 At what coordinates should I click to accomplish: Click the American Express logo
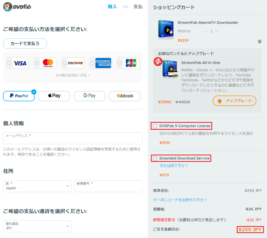click(103, 63)
